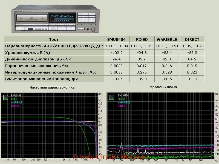Click "WARIEBLE" legend in the frequency response chart
219x164 pixels.
(17, 102)
